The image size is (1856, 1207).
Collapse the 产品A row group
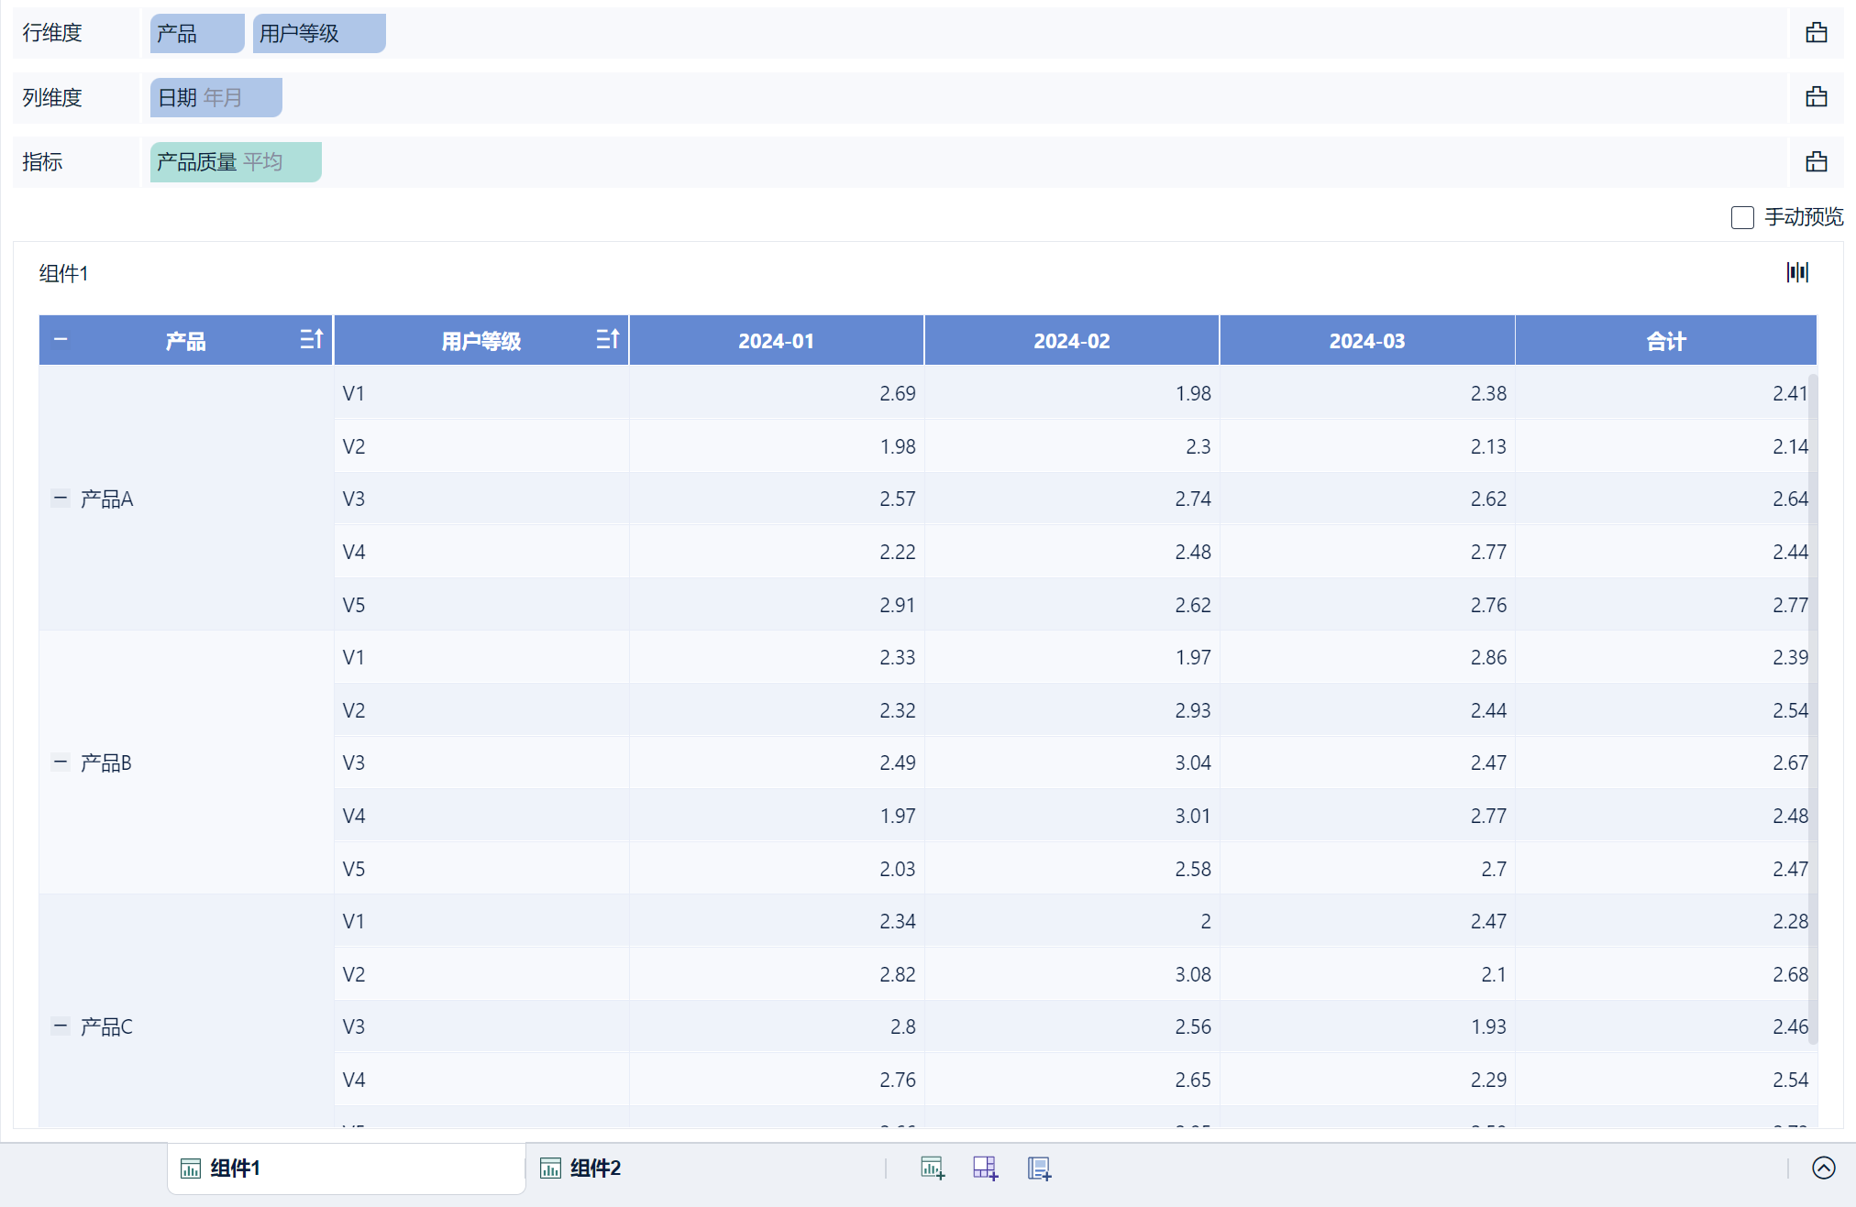[61, 499]
